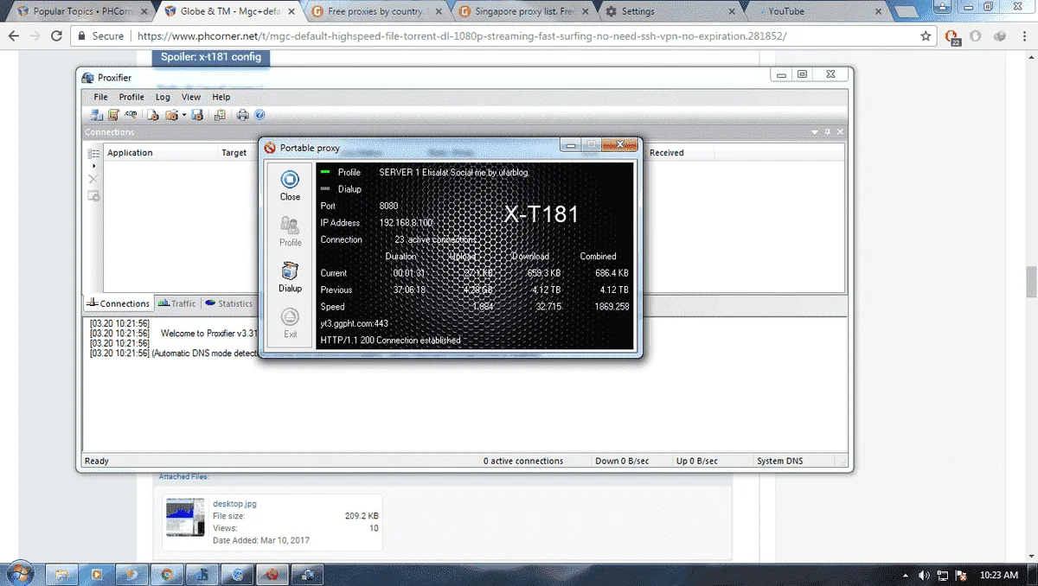Click the Dialup button in the Portable proxy sidebar
Image resolution: width=1038 pixels, height=586 pixels.
click(290, 277)
